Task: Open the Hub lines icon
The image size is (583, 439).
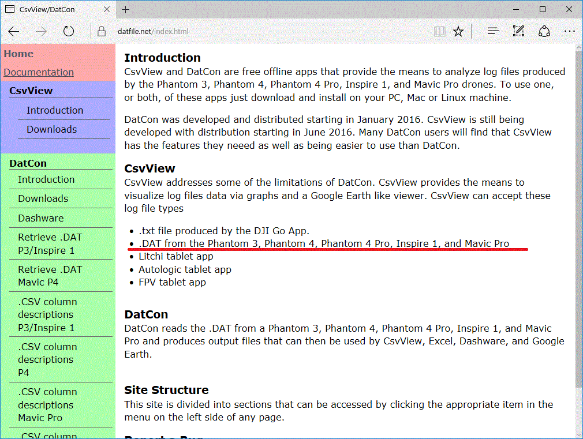Action: coord(493,32)
